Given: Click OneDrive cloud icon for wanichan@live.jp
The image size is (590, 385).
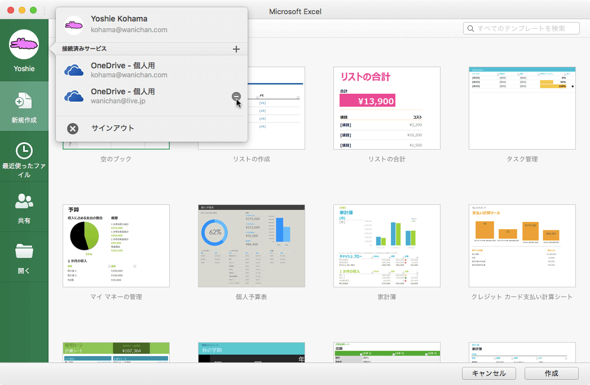Looking at the screenshot, I should point(74,96).
